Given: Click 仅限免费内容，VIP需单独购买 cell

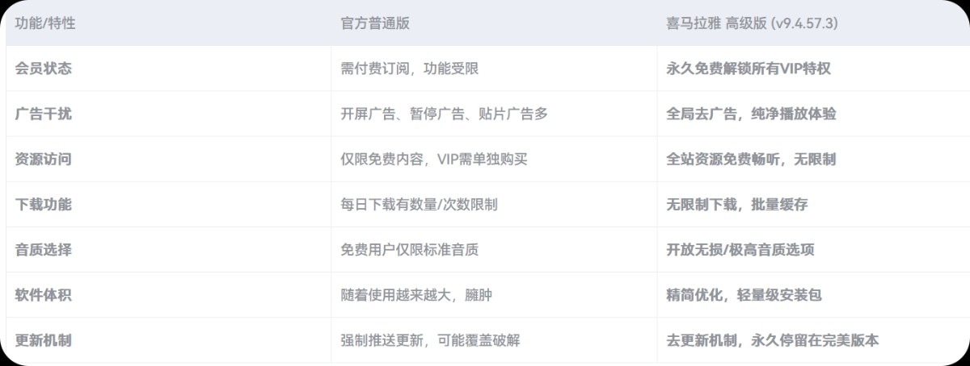Looking at the screenshot, I should click(x=434, y=160).
